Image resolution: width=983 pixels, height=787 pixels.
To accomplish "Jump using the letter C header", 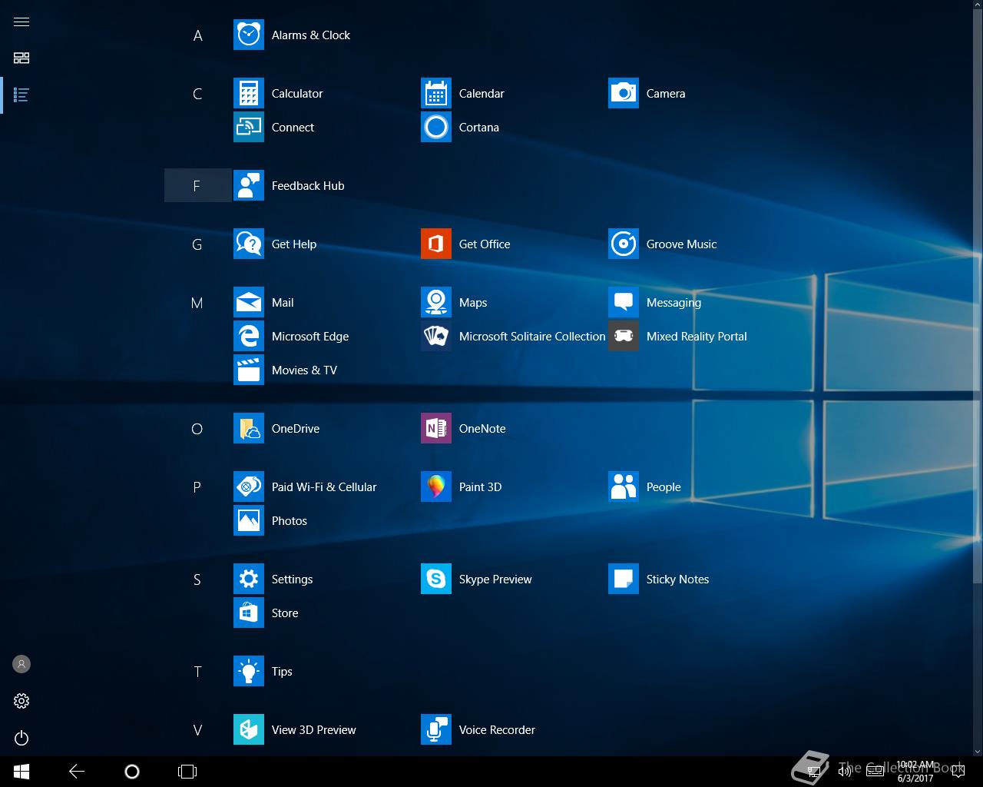I will [197, 94].
